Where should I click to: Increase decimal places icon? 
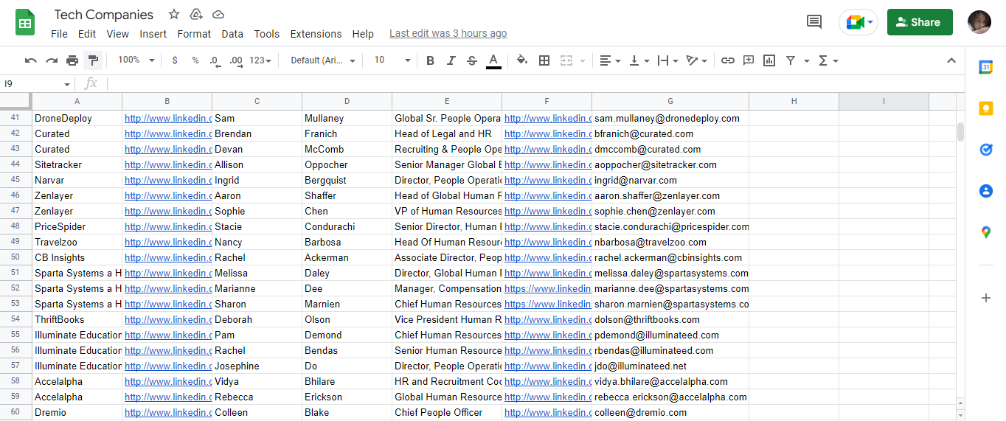[x=236, y=60]
